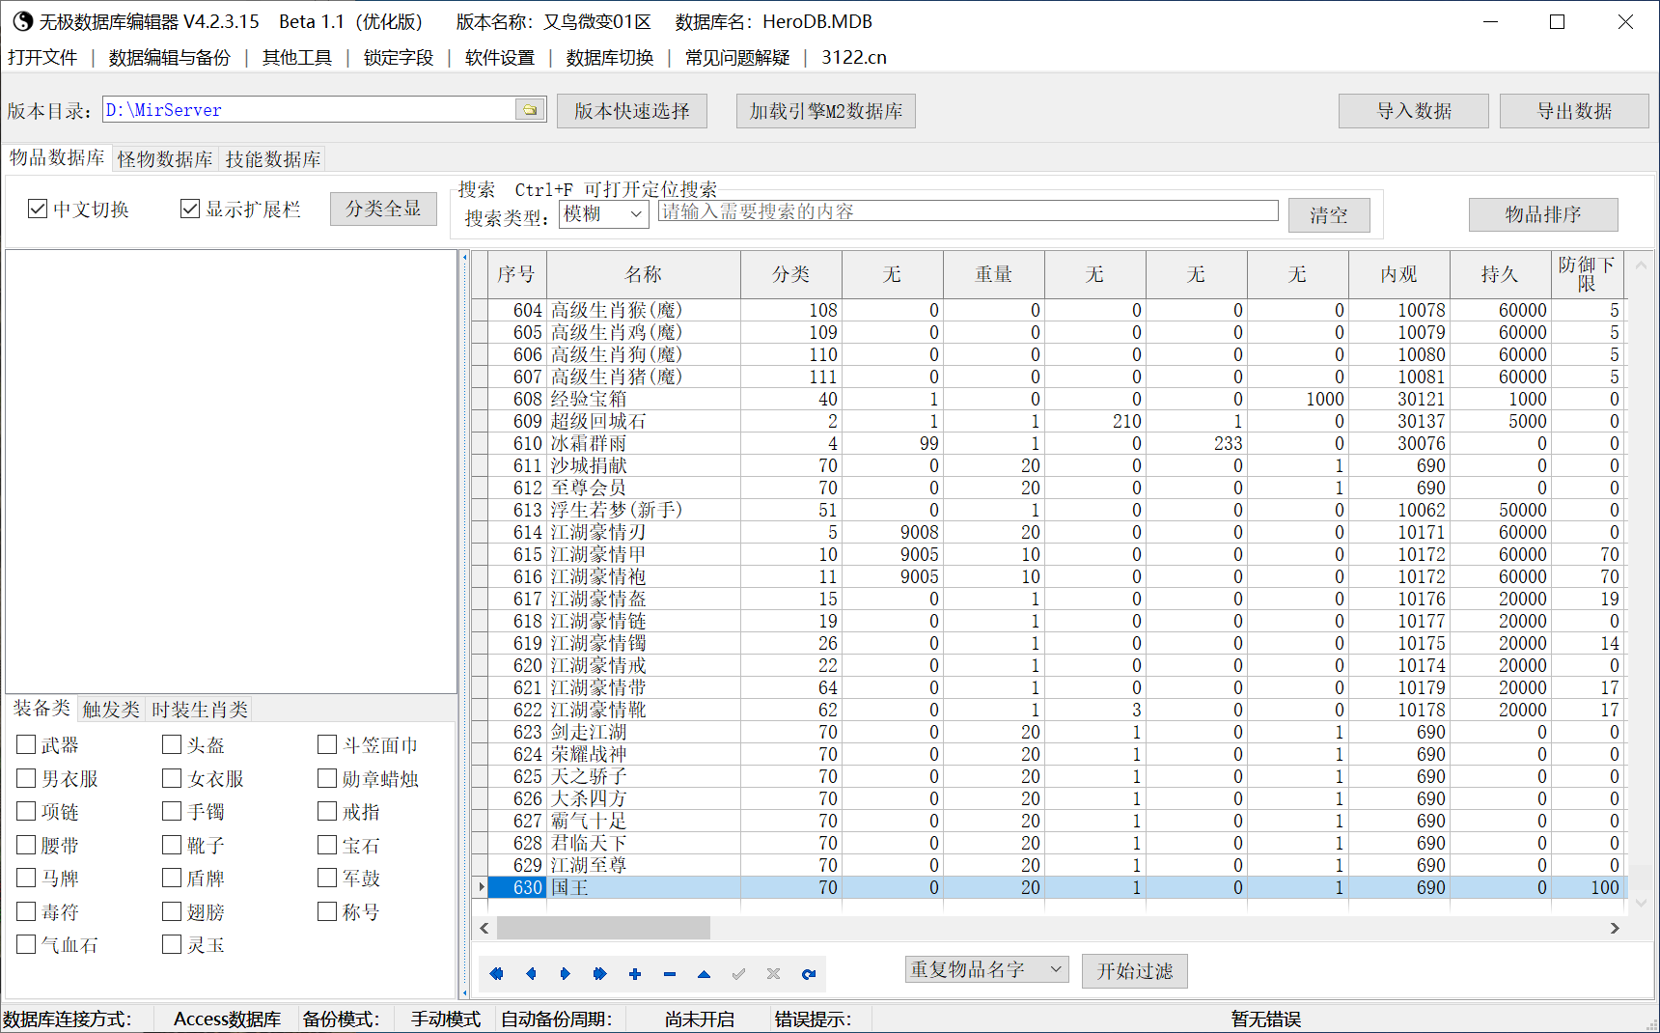Enable the 戒指 category checkbox
Viewport: 1660px width, 1033px height.
(x=327, y=811)
